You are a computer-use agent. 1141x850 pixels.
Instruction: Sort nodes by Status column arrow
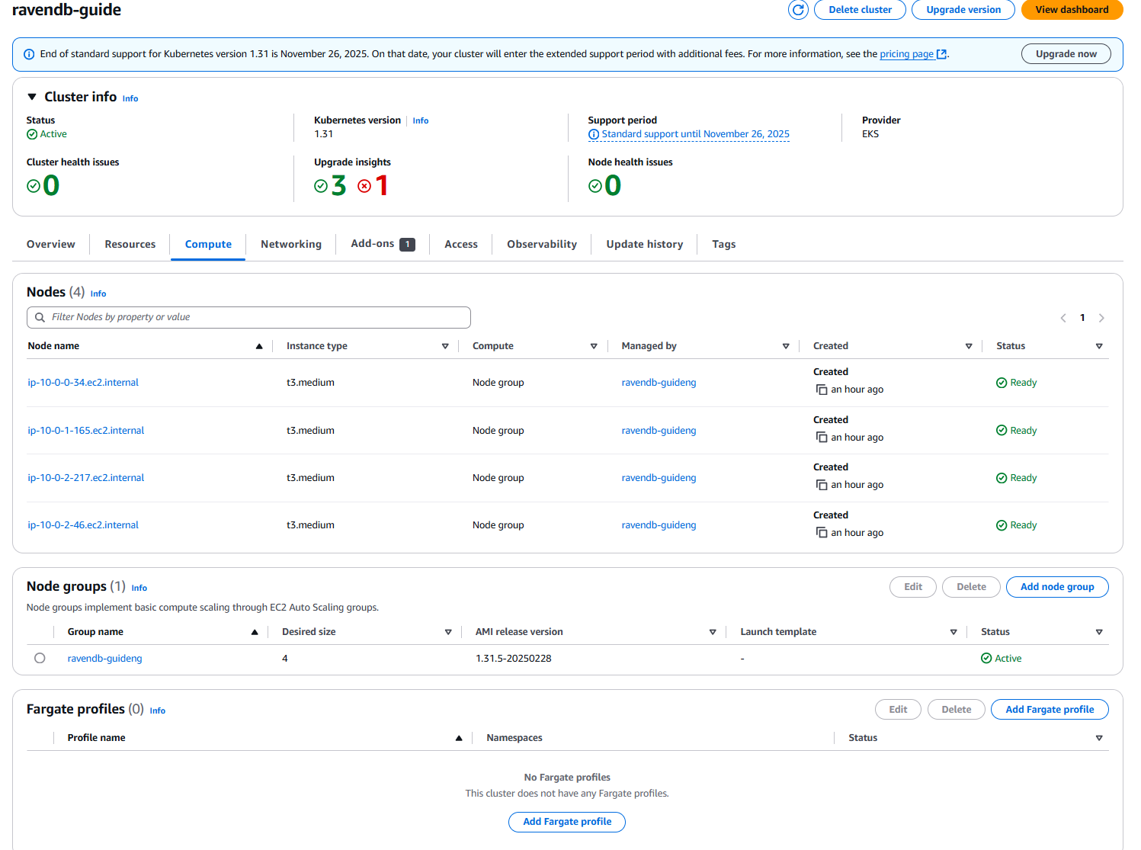pos(1099,346)
